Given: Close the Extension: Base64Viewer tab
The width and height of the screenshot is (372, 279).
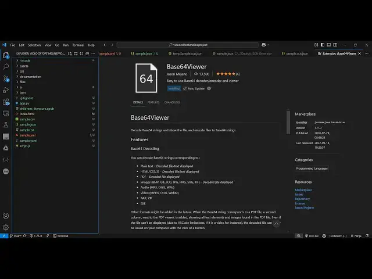Looking at the screenshot, I should [x=359, y=53].
